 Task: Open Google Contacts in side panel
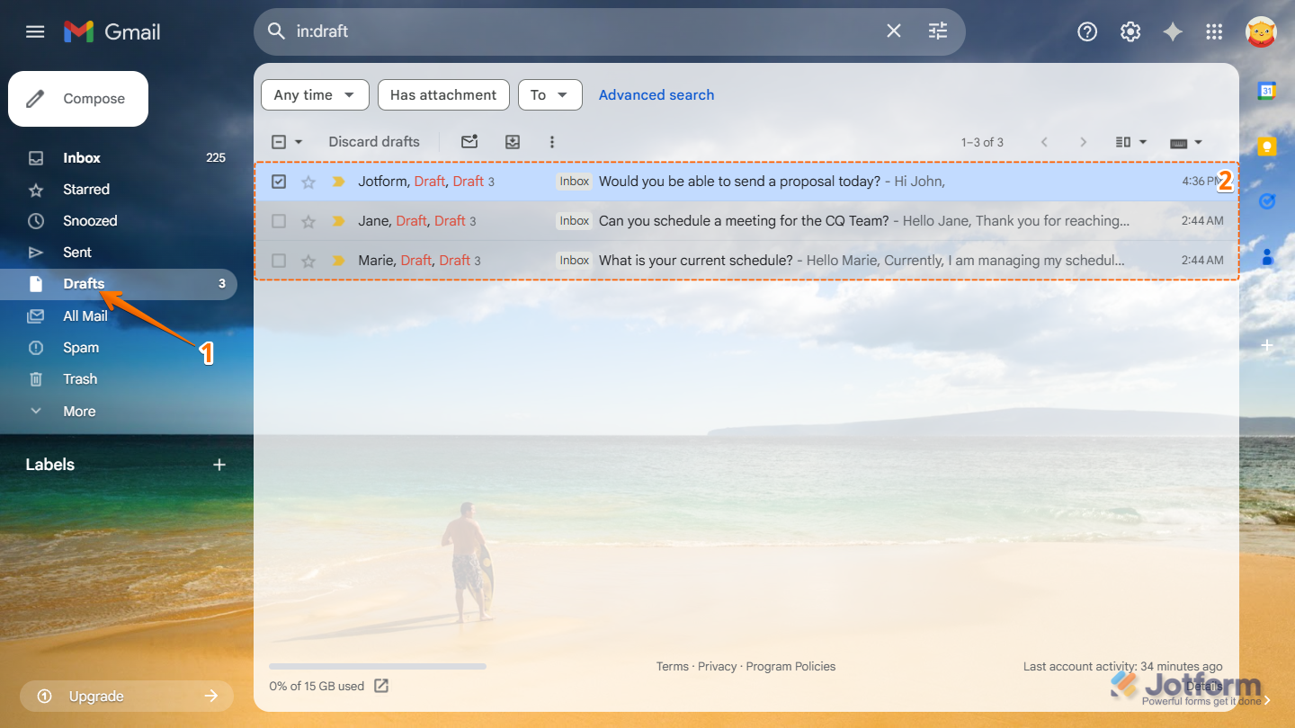pyautogui.click(x=1267, y=257)
